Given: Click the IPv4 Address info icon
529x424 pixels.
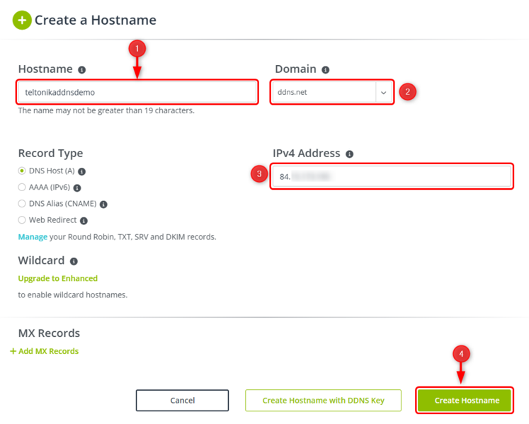Looking at the screenshot, I should (350, 154).
